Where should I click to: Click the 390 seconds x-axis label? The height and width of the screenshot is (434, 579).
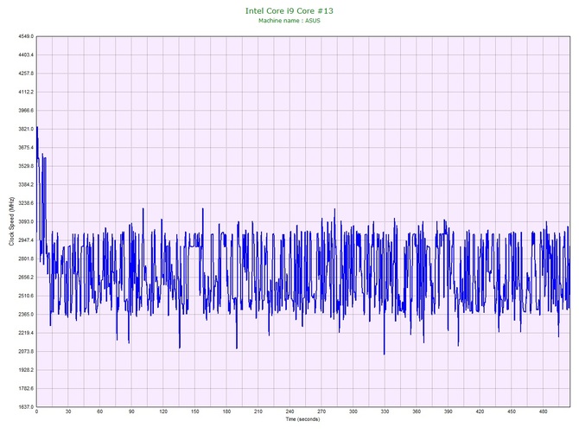click(x=449, y=412)
